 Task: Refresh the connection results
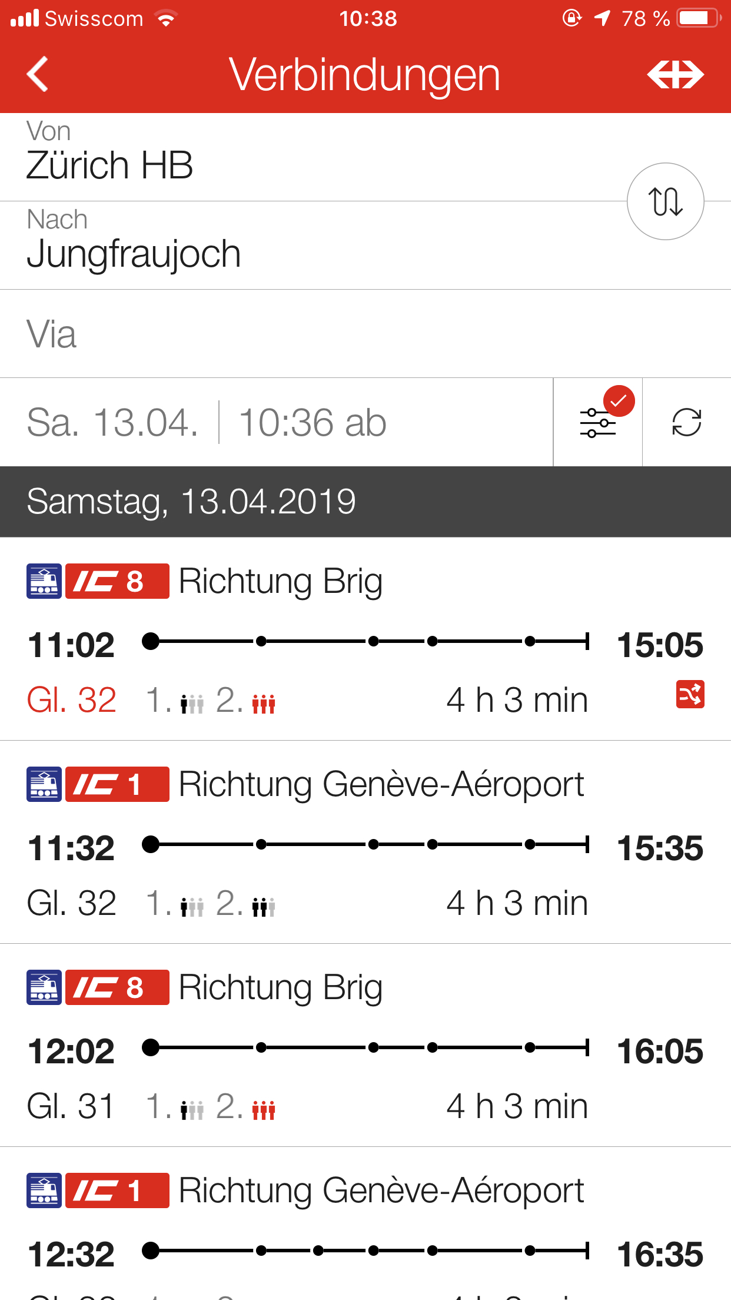click(686, 422)
